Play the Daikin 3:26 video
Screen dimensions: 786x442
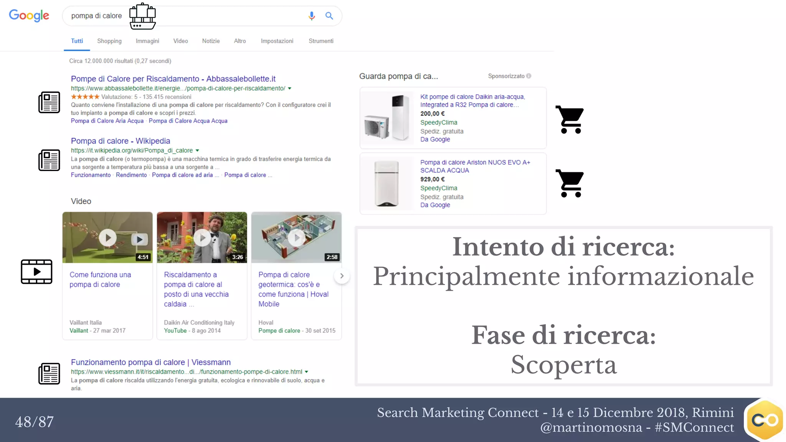(x=202, y=237)
